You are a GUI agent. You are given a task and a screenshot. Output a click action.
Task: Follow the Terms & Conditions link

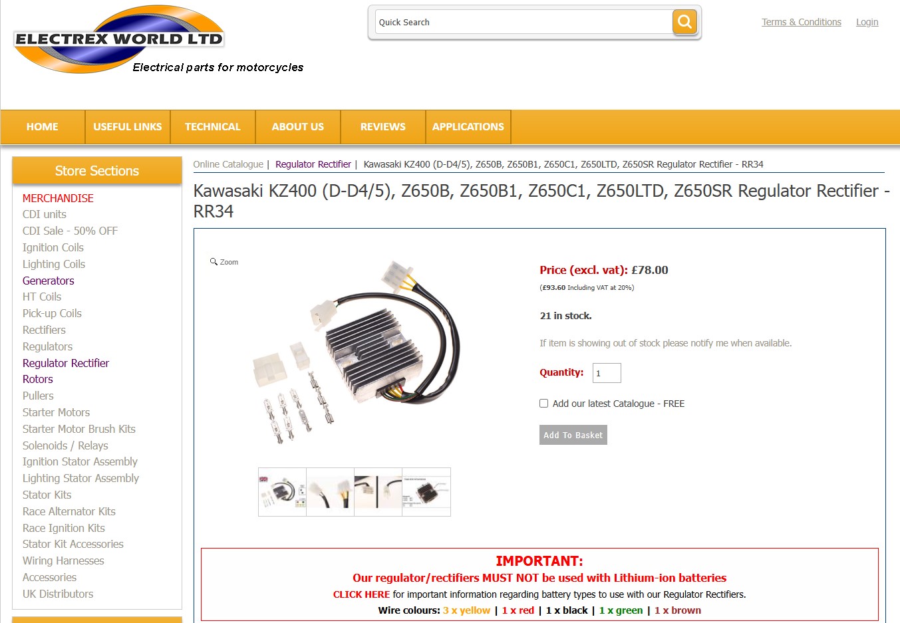[x=802, y=22]
